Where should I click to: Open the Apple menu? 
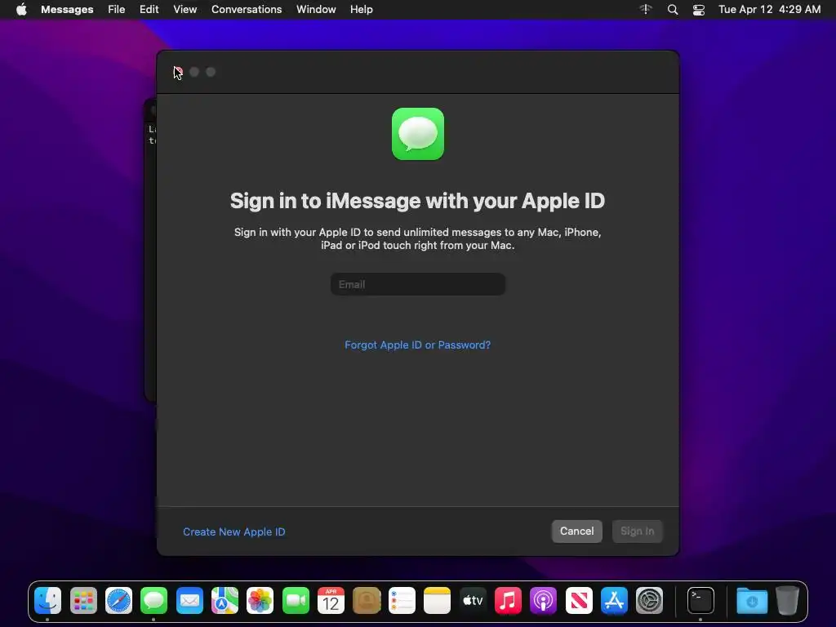coord(21,10)
